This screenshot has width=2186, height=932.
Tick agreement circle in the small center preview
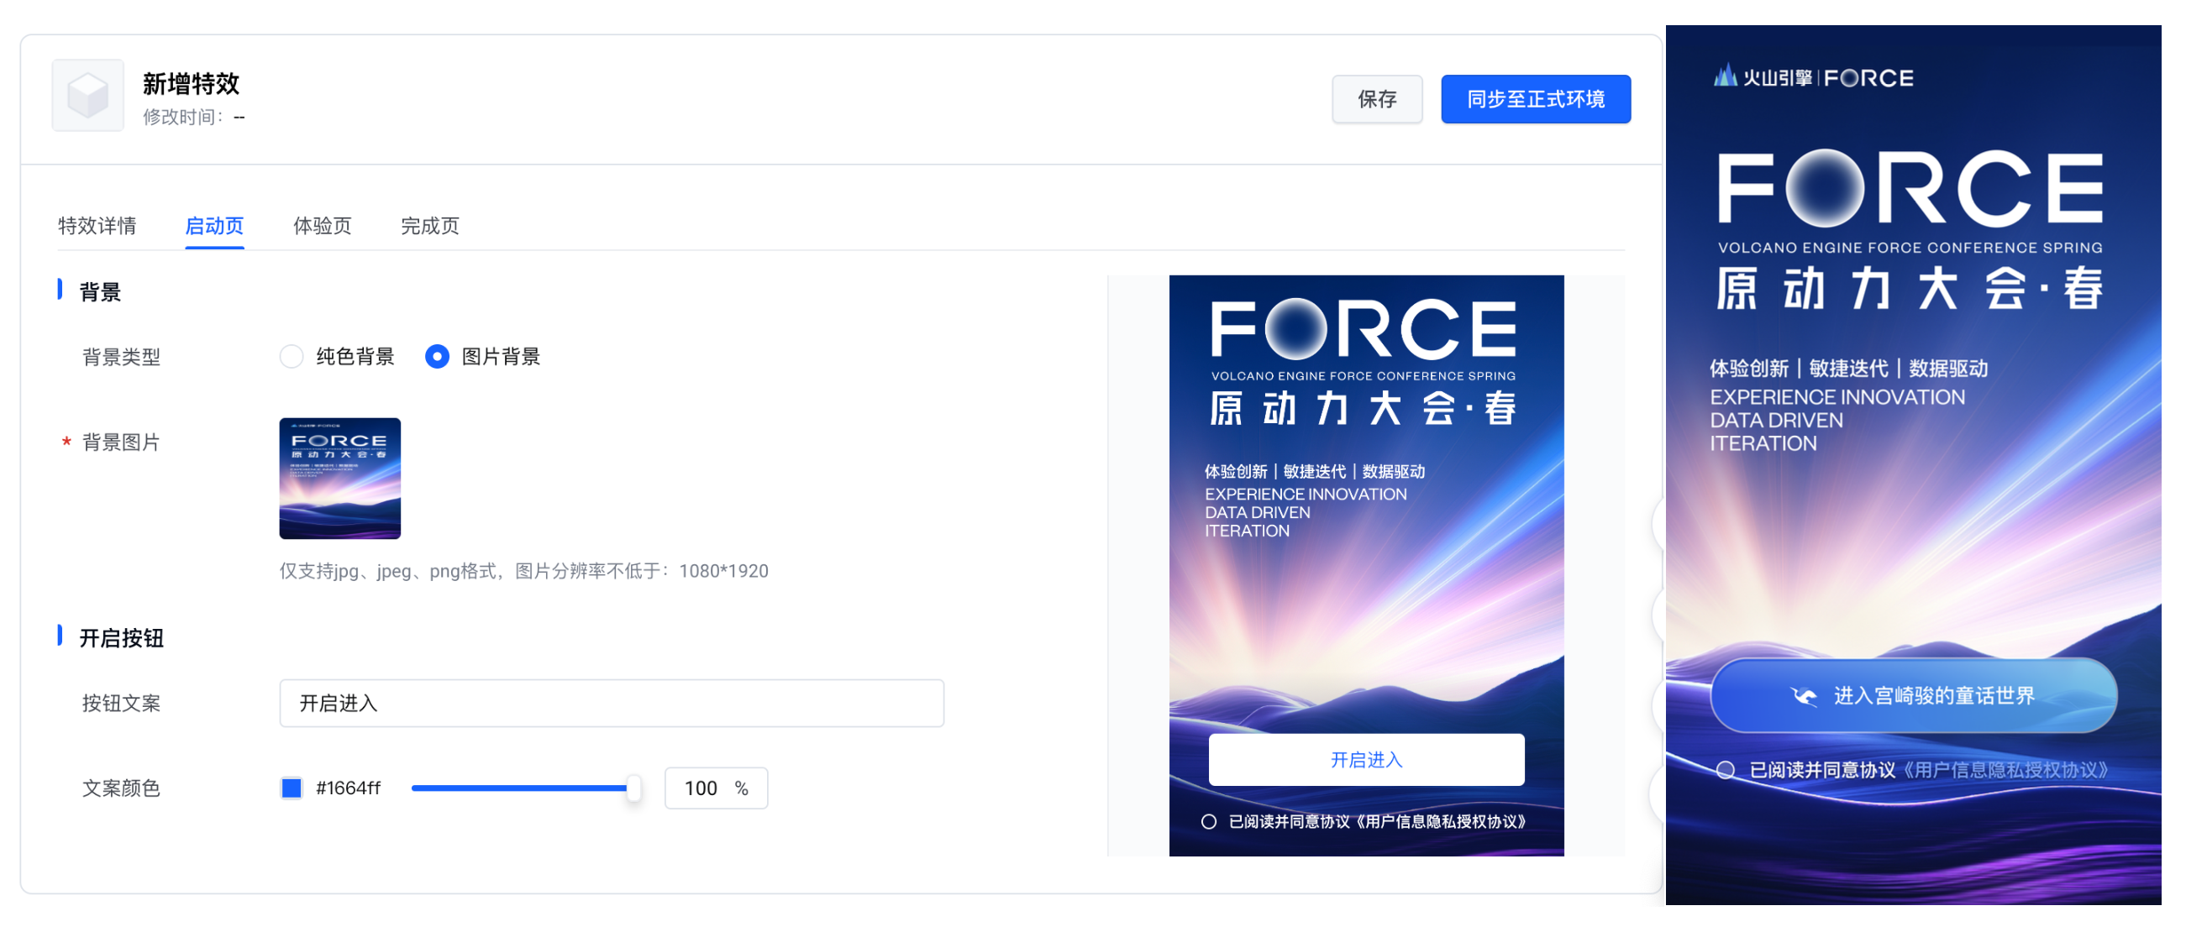tap(1208, 821)
